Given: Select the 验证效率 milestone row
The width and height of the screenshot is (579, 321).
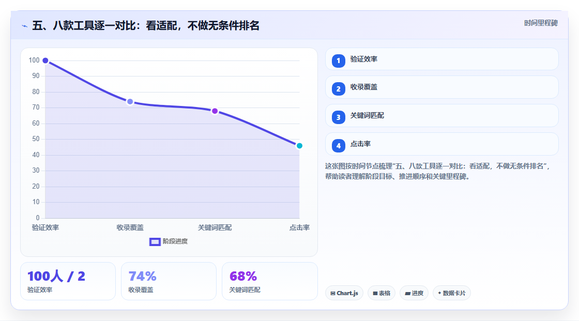Looking at the screenshot, I should click(441, 59).
